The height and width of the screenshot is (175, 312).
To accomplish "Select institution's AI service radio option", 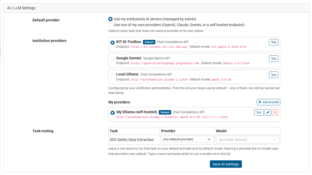I will [110, 19].
